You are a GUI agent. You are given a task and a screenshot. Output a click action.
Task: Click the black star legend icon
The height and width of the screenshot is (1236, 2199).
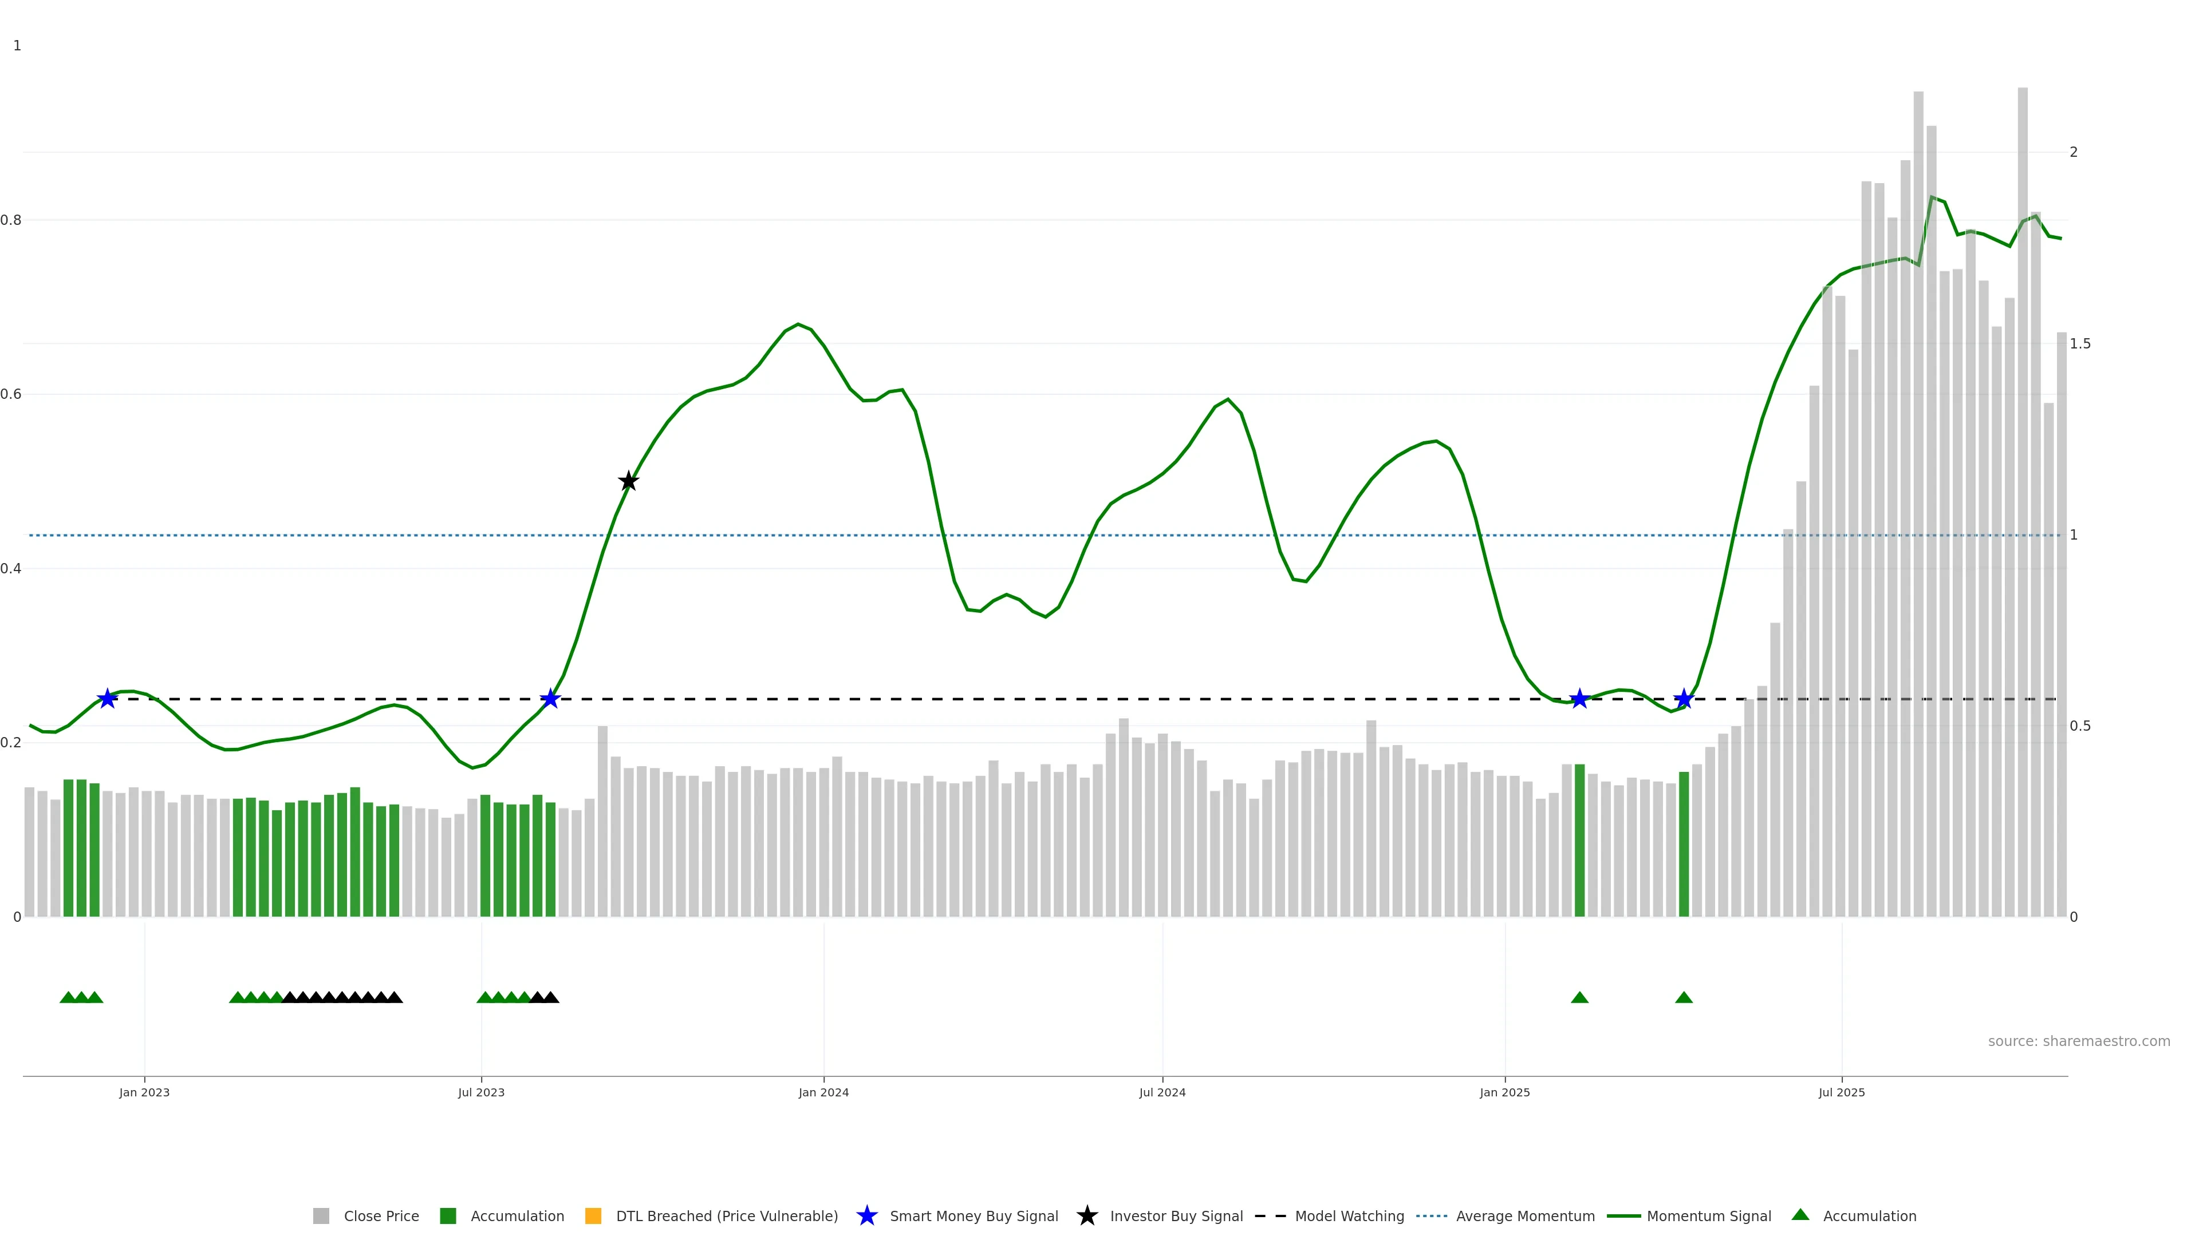(1087, 1215)
